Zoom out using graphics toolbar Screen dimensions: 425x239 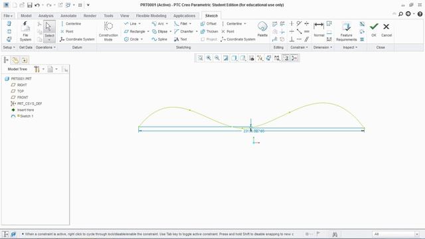point(217,58)
